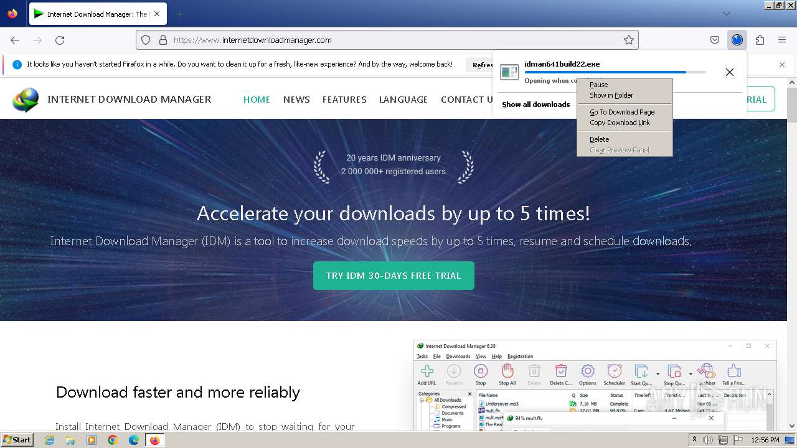
Task: Open the CONTACT US link
Action: coord(466,100)
